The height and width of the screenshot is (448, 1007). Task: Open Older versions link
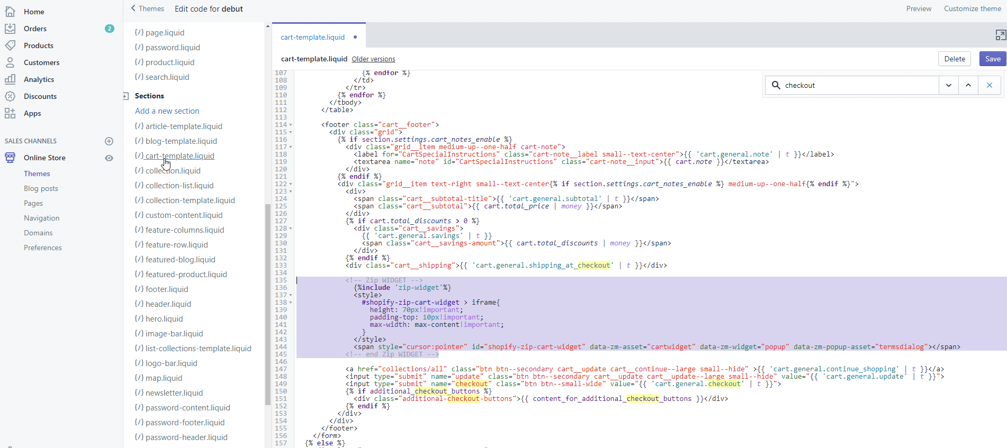pyautogui.click(x=373, y=59)
